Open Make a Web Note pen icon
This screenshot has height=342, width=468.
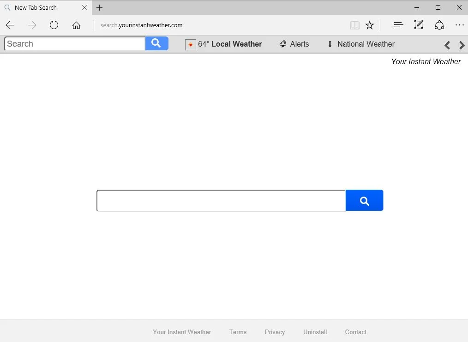click(x=419, y=25)
